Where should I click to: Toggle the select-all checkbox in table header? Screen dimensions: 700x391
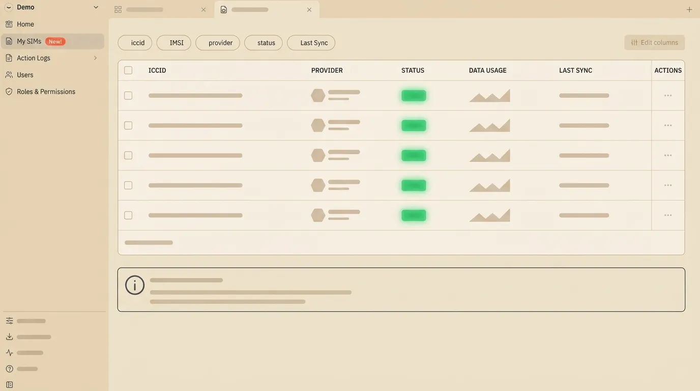128,70
